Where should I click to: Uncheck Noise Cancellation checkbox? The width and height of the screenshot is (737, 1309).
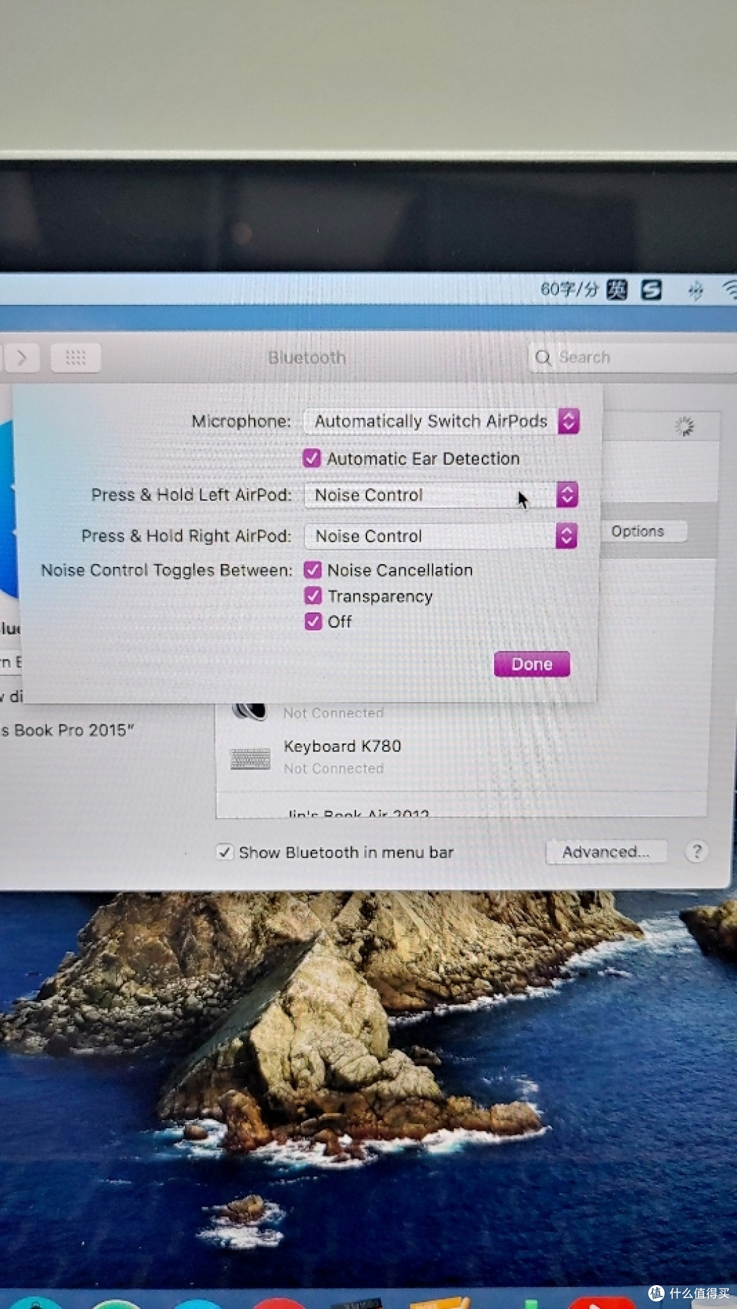(313, 570)
